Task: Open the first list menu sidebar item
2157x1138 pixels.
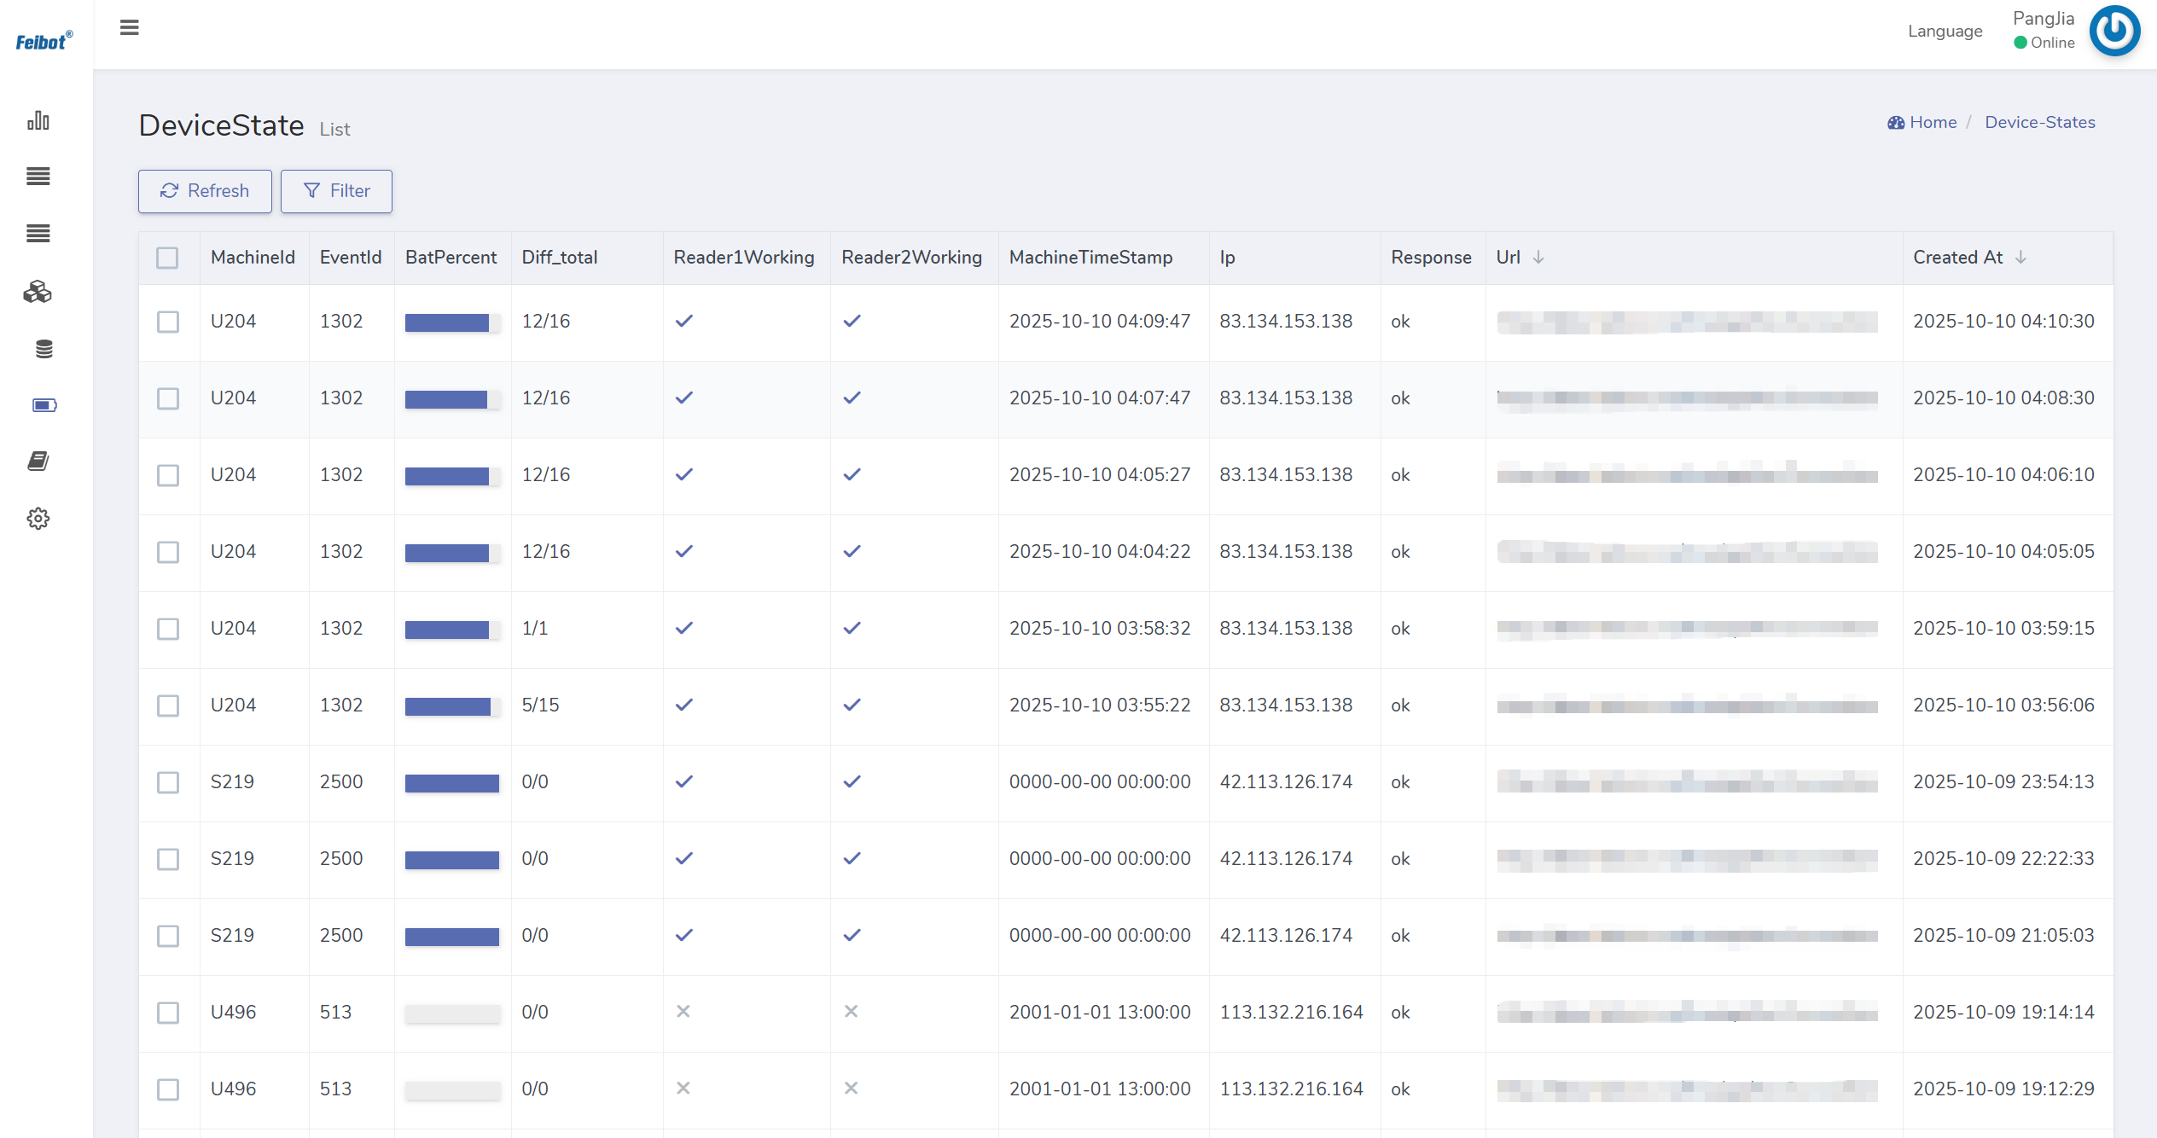Action: [38, 177]
